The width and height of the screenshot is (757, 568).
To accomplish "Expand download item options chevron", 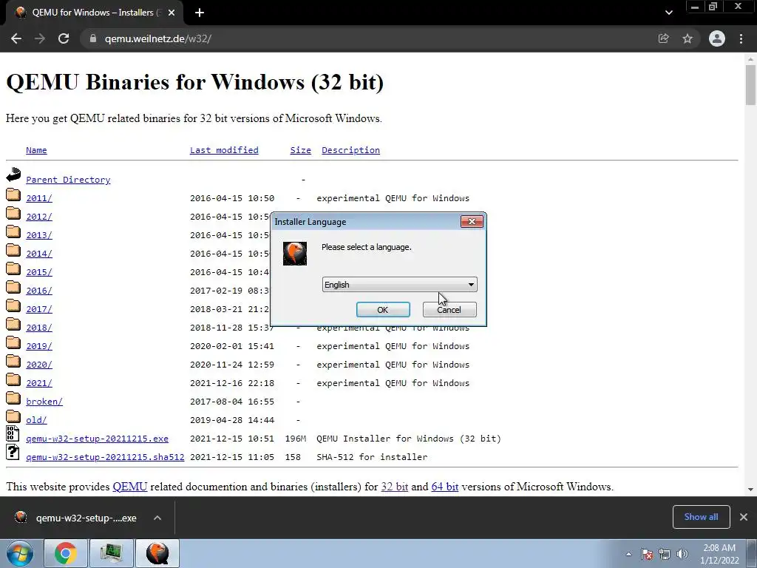I will [157, 518].
